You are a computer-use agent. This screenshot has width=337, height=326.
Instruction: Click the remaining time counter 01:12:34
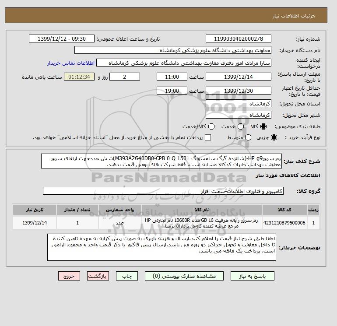79,77
